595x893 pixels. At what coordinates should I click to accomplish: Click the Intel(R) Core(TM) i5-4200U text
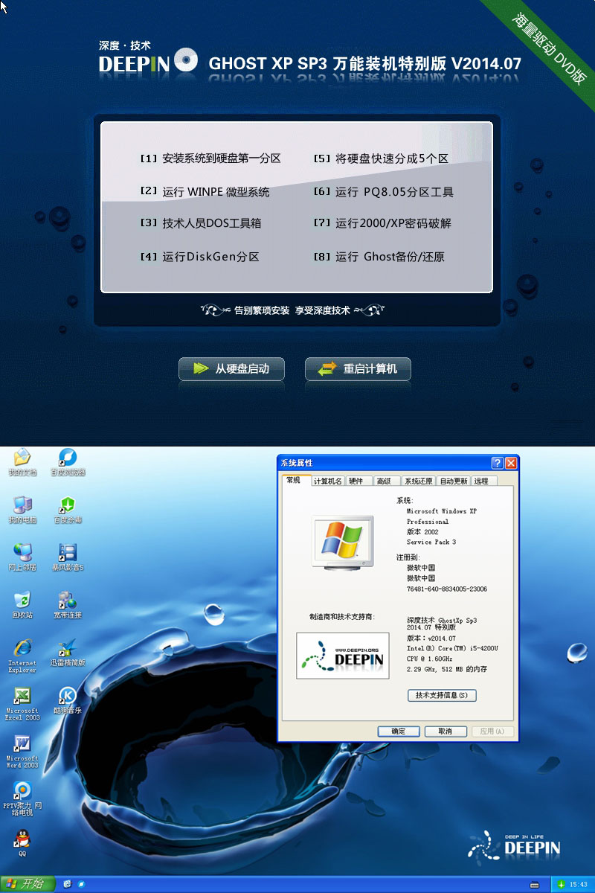click(x=452, y=649)
